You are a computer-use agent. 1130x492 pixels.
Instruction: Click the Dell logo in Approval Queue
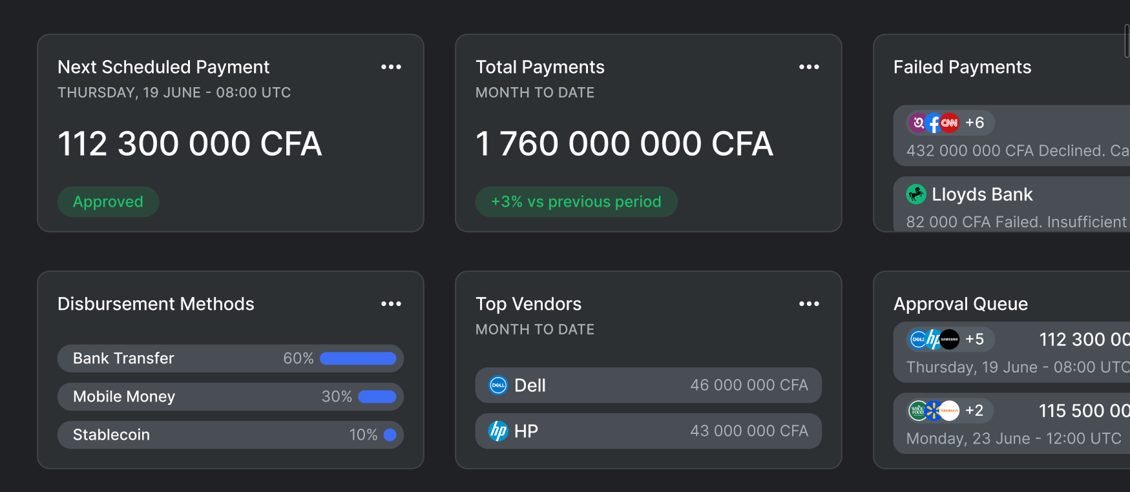917,339
